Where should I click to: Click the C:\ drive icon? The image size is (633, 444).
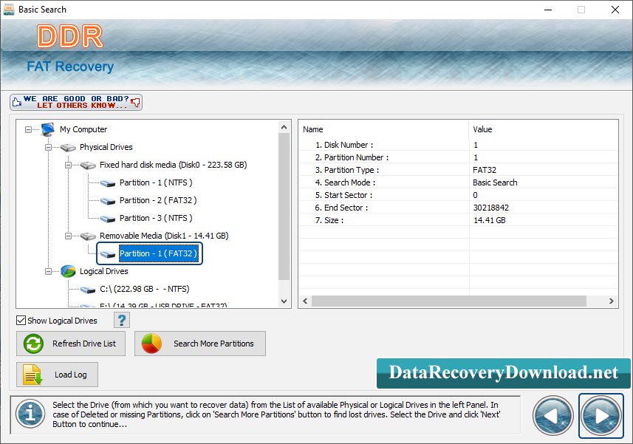[x=88, y=290]
